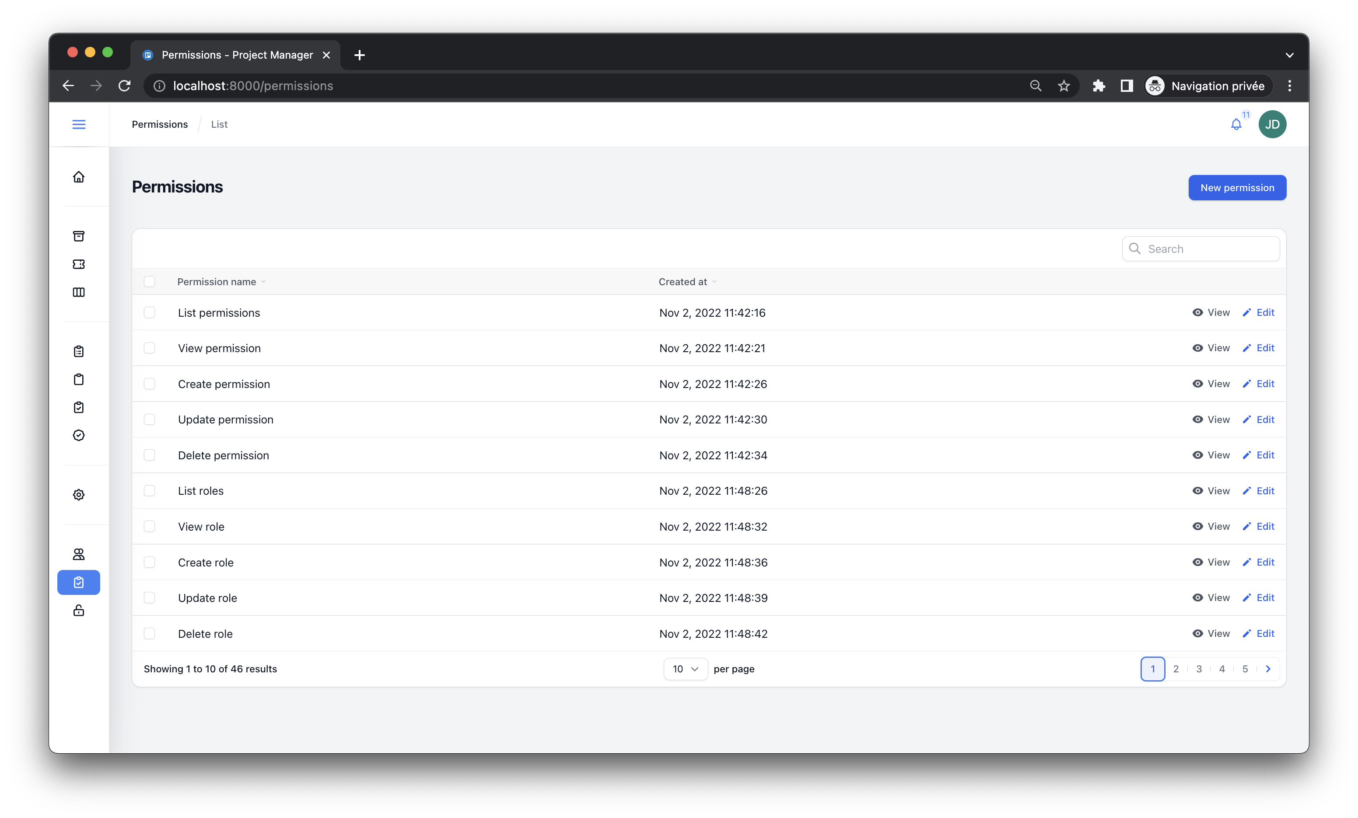
Task: Click the hamburger menu icon to collapse sidebar
Action: (x=79, y=124)
